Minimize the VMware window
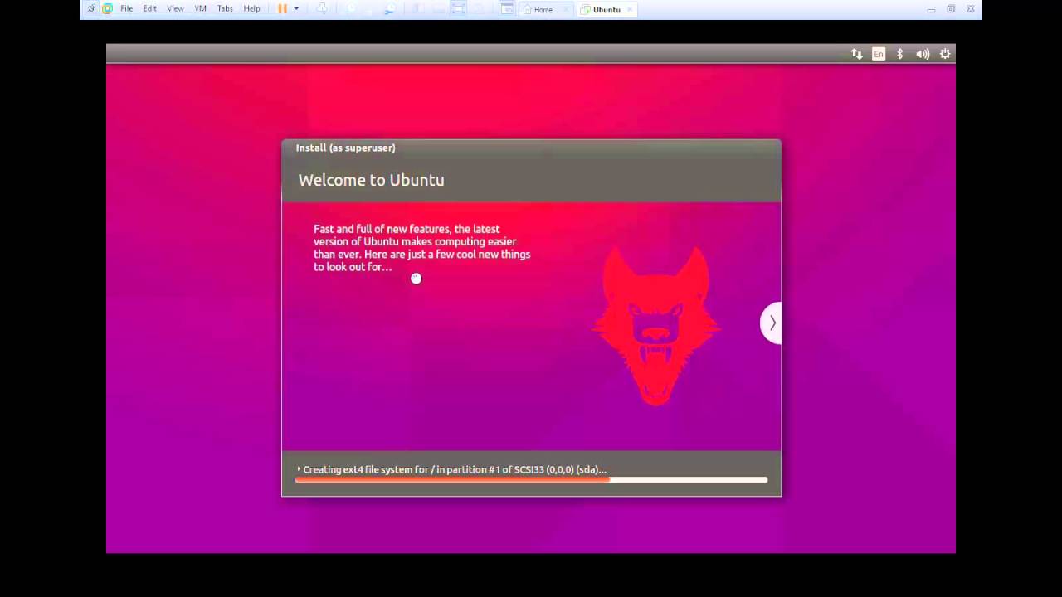This screenshot has width=1062, height=597. pyautogui.click(x=931, y=9)
